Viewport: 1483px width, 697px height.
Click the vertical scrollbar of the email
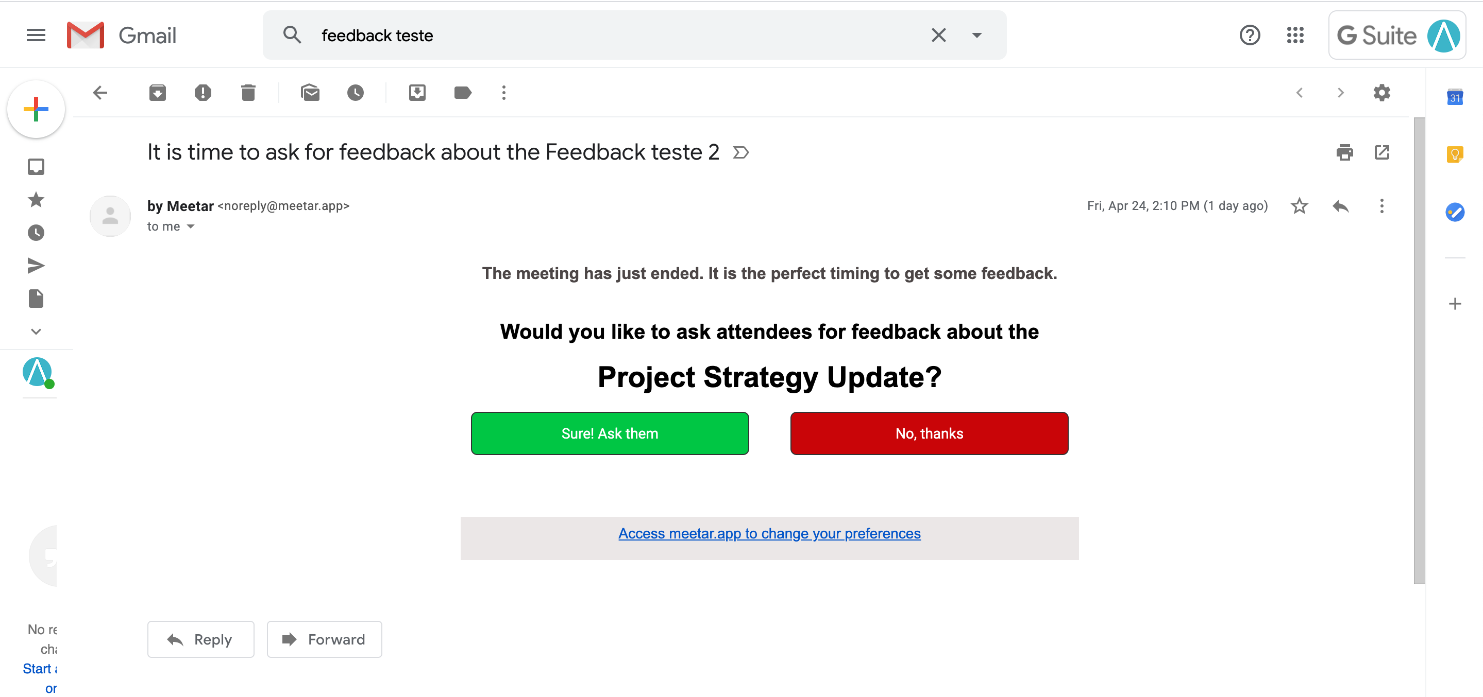point(1419,350)
